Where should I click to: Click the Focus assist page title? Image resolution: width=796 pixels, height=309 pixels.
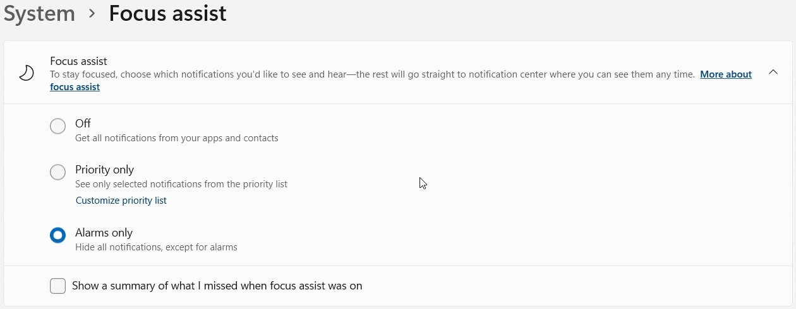tap(167, 13)
